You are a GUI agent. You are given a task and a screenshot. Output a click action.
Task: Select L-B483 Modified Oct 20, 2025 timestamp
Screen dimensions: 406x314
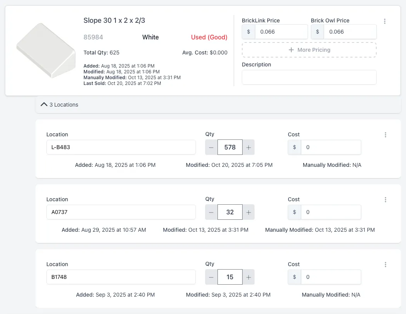pyautogui.click(x=229, y=165)
